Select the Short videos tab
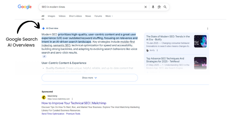The height and width of the screenshot is (117, 235). (75, 16)
